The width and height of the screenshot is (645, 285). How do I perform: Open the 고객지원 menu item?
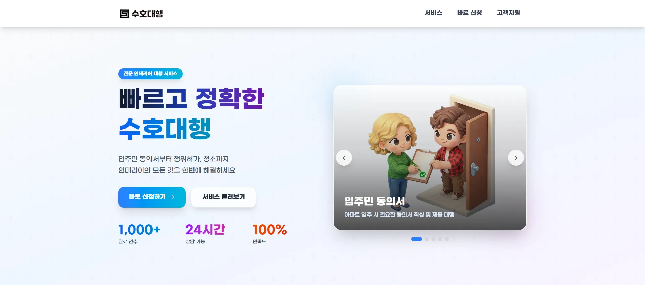tap(508, 13)
